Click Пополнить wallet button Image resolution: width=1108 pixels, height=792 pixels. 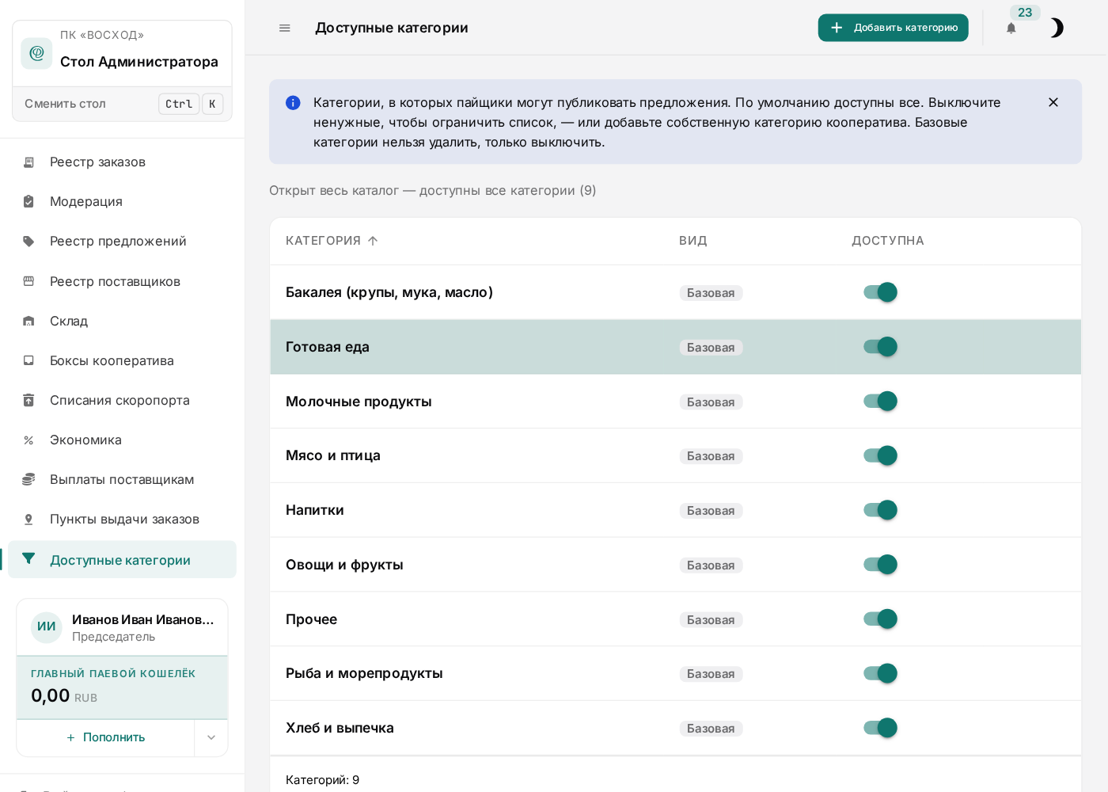click(105, 737)
